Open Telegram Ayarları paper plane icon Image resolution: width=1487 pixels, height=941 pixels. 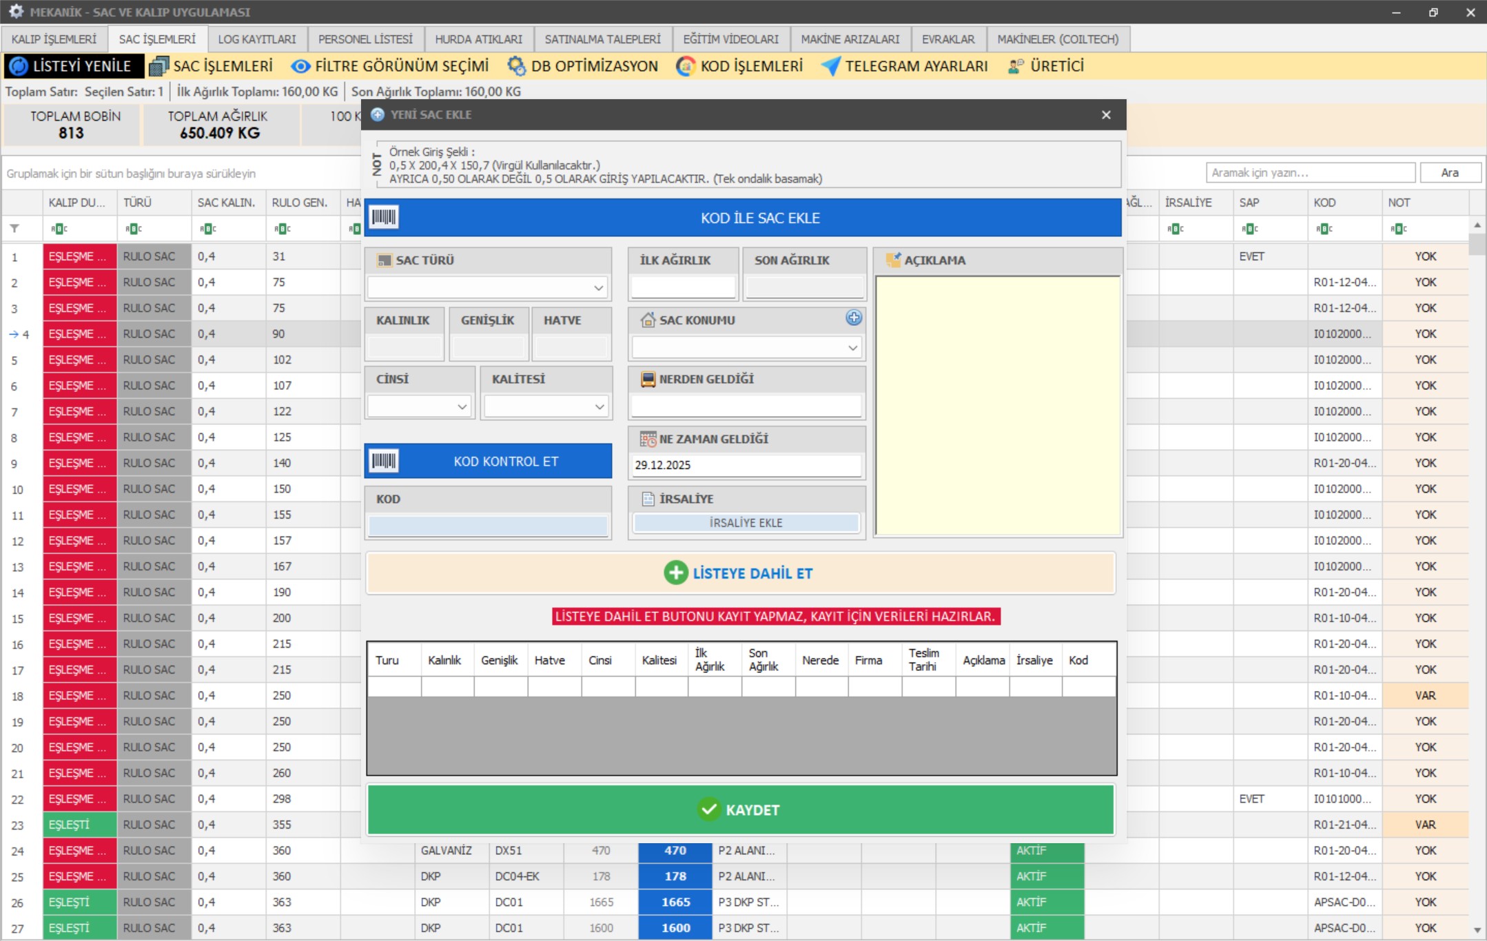click(x=831, y=66)
